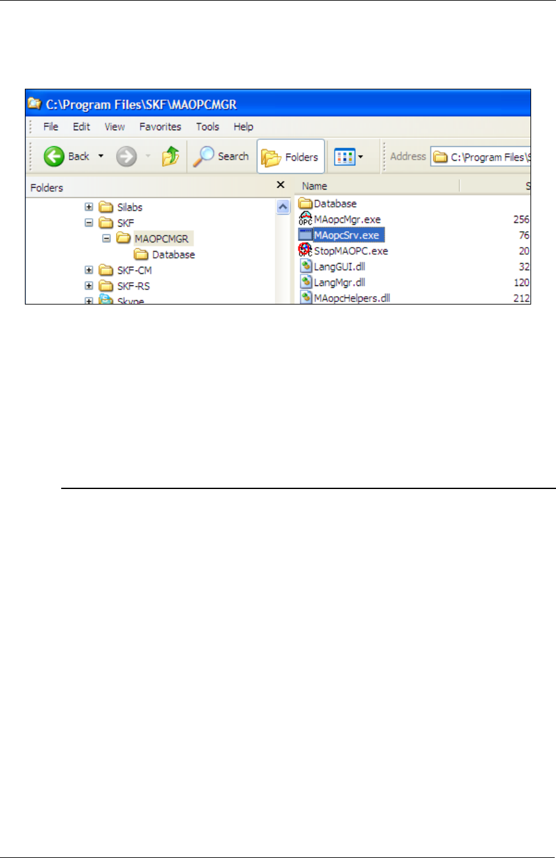556x858 pixels.
Task: Select the MAopcHelpers.dll file icon
Action: pos(305,297)
